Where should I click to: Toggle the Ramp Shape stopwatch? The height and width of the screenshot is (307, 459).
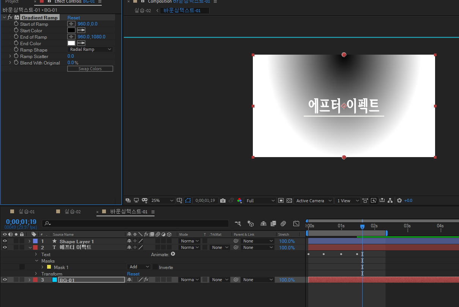[16, 50]
